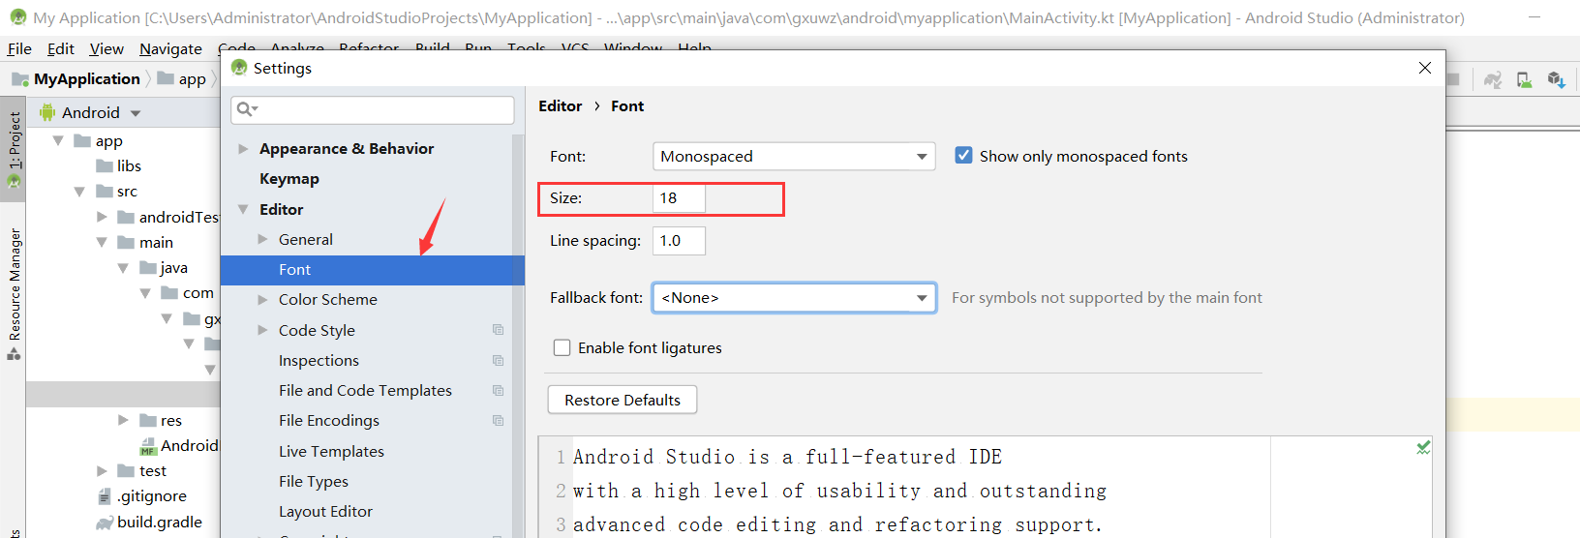The image size is (1580, 538).
Task: Collapse the java folder in project tree
Action: click(123, 268)
